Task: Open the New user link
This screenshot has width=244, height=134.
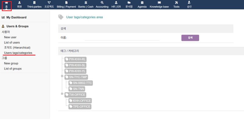Action: tap(10, 37)
